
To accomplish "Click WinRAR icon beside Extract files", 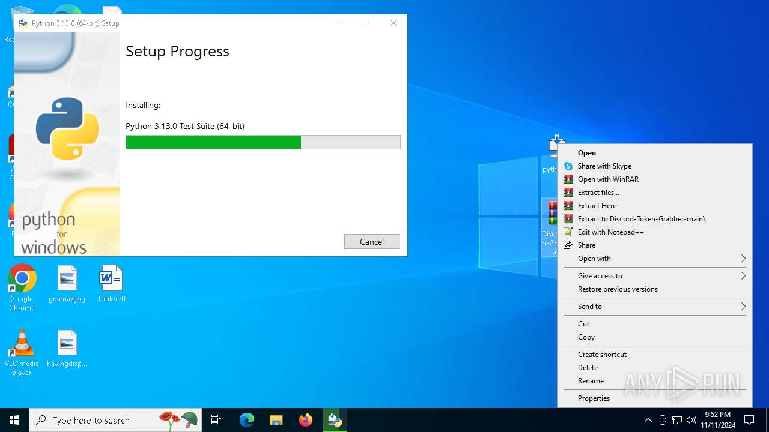I will coord(568,193).
